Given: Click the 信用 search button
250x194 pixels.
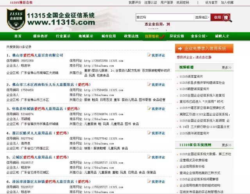Looking at the screenshot, I should click(217, 17).
